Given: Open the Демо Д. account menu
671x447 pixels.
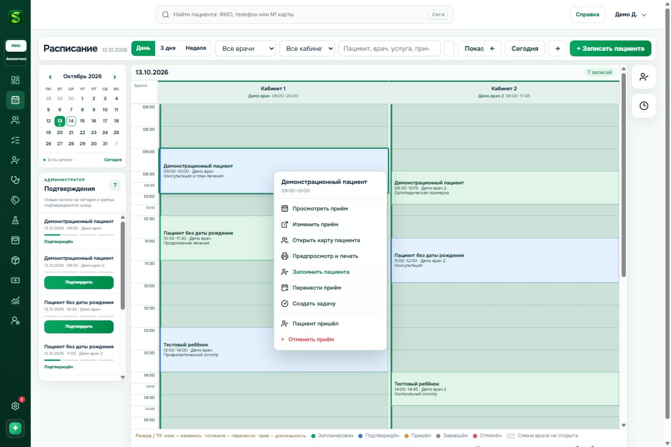Looking at the screenshot, I should pos(631,15).
